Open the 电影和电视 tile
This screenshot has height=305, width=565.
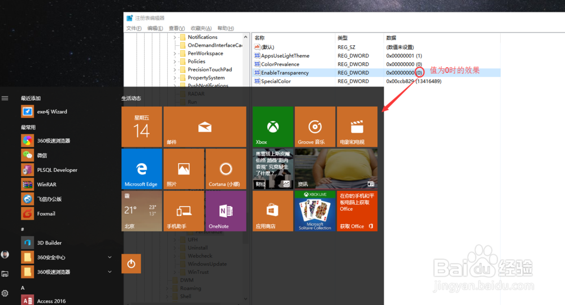tap(357, 127)
